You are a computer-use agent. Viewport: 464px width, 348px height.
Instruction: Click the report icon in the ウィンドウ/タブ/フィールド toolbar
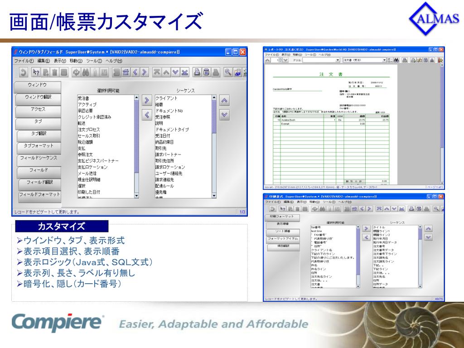197,72
